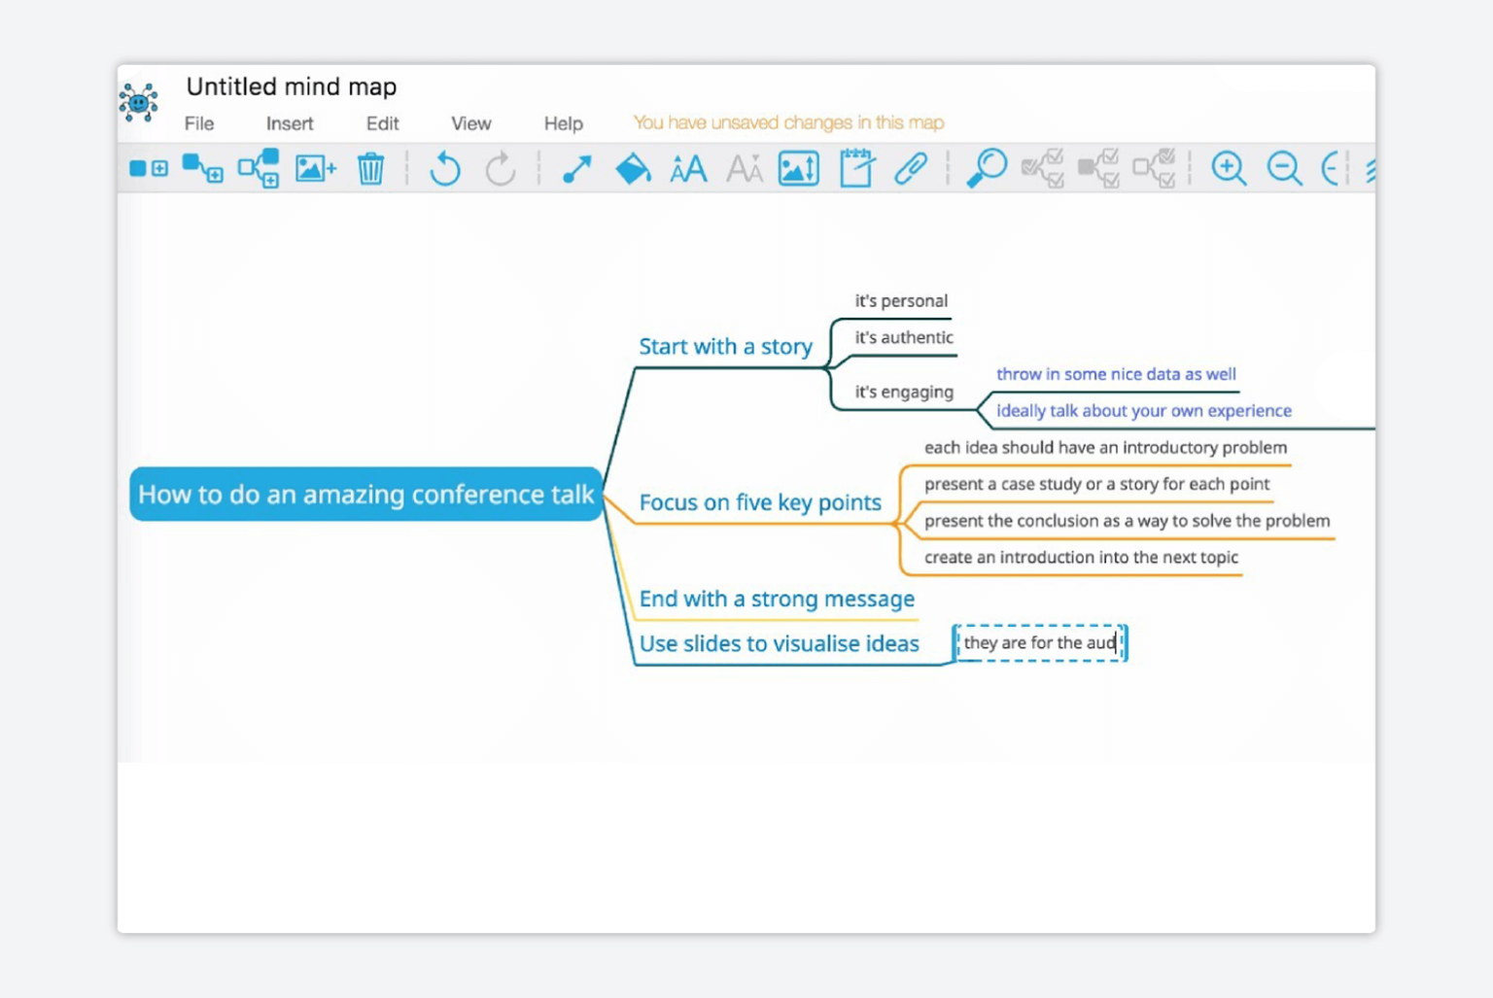
Task: Click the unsaved changes warning text
Action: [x=787, y=121]
